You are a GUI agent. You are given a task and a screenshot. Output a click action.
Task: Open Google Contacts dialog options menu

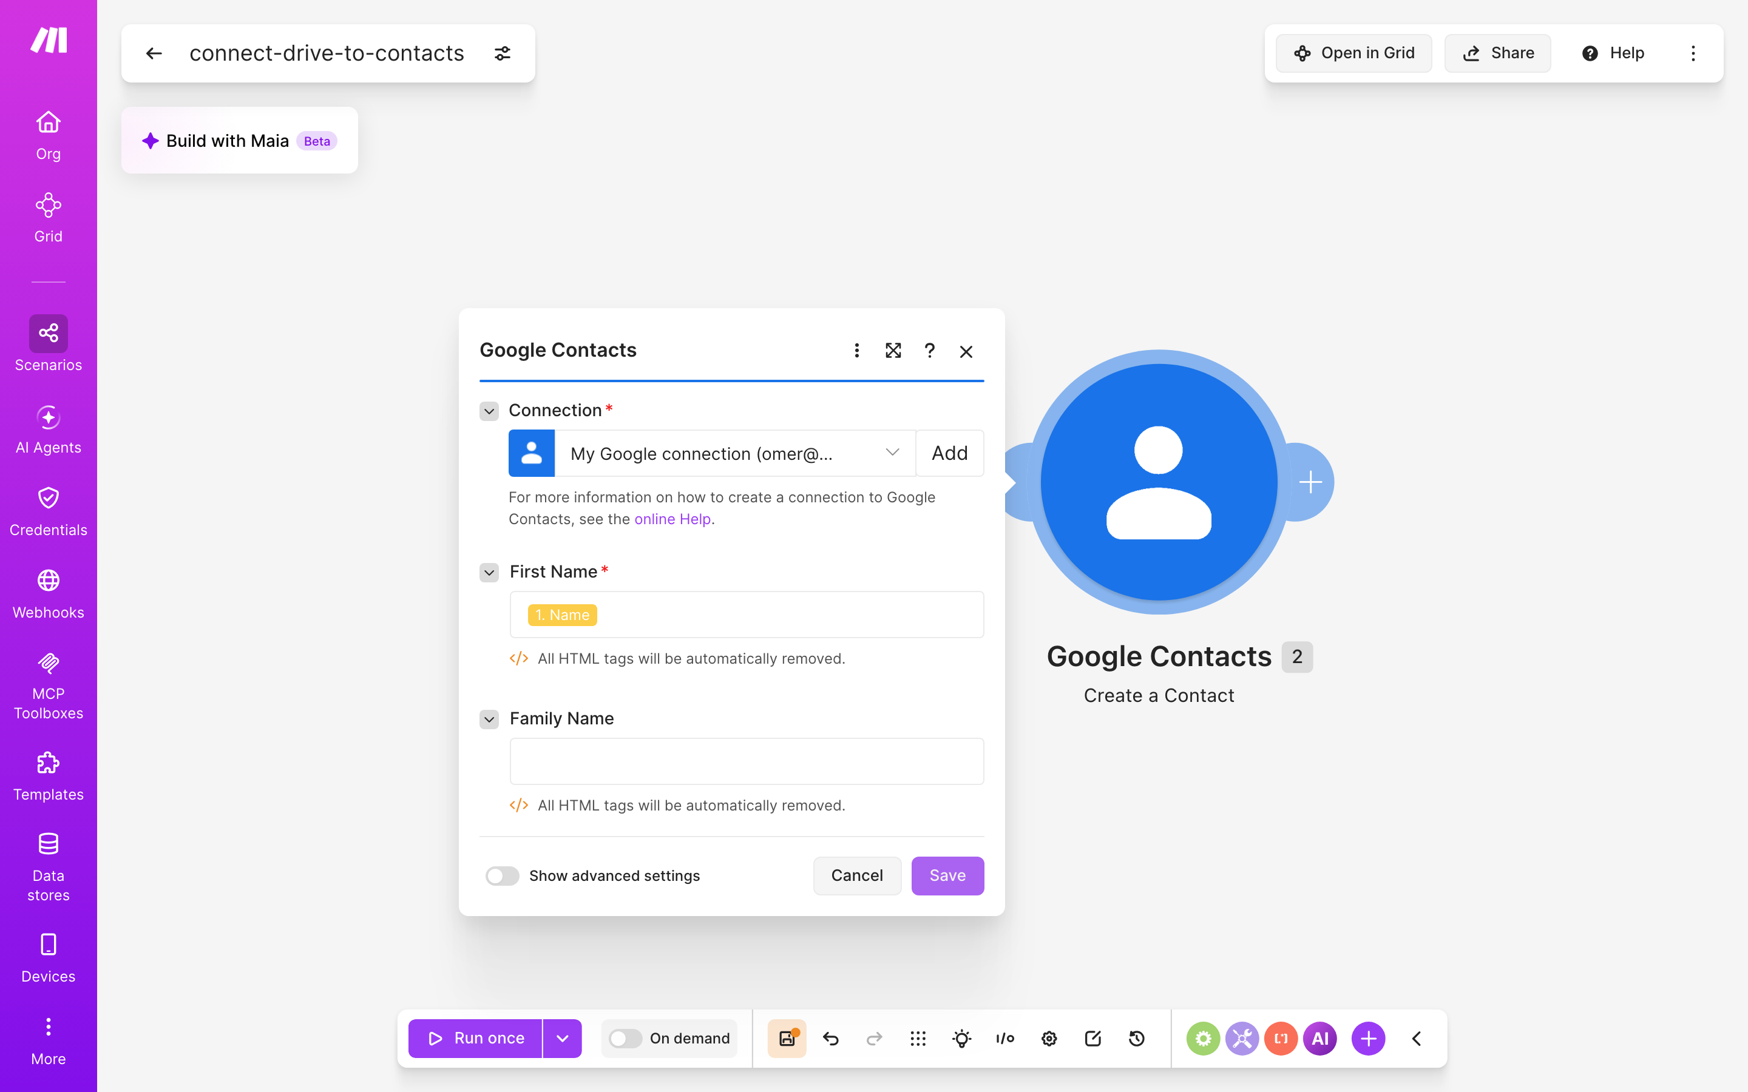[x=856, y=351]
